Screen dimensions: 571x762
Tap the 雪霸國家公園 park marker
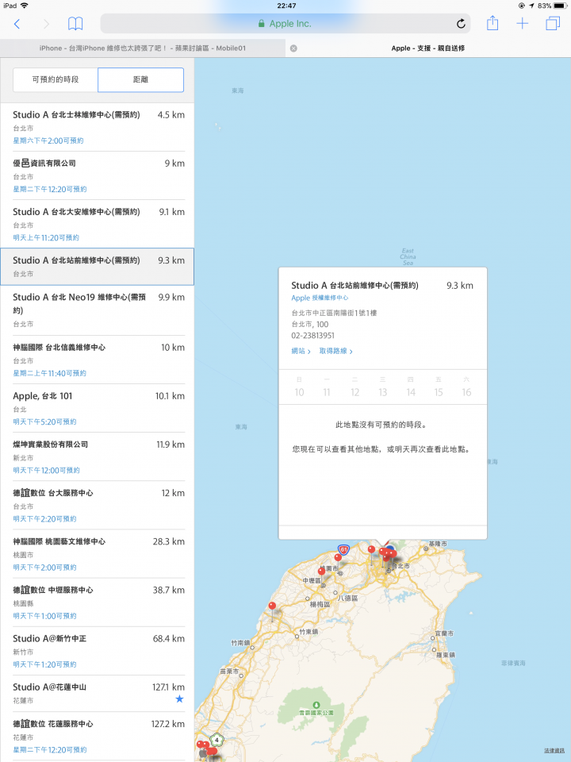click(x=316, y=705)
